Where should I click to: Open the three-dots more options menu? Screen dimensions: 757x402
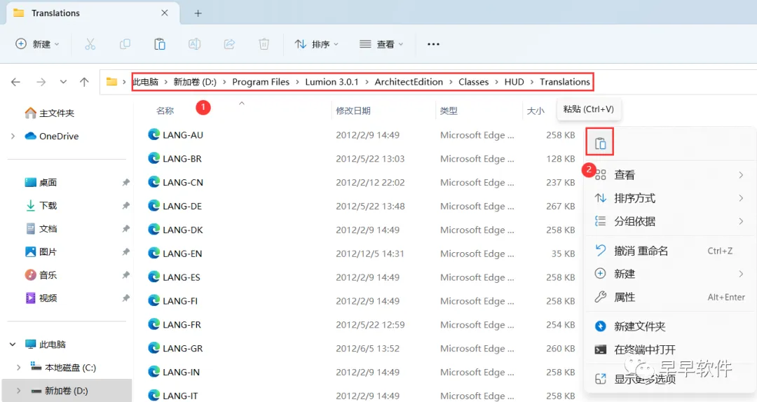(434, 44)
